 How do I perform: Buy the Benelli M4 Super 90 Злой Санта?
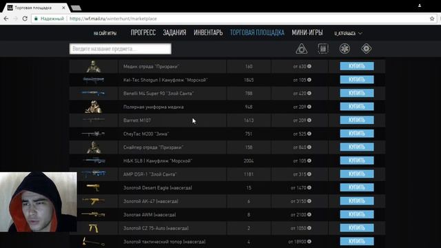(357, 93)
